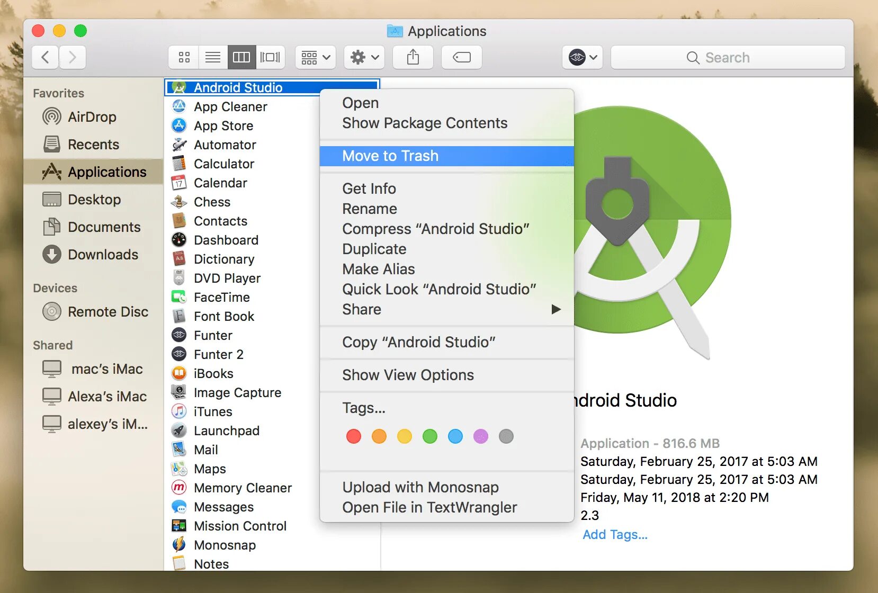Select Alexa's iMac under Shared
The height and width of the screenshot is (593, 878).
coord(93,396)
